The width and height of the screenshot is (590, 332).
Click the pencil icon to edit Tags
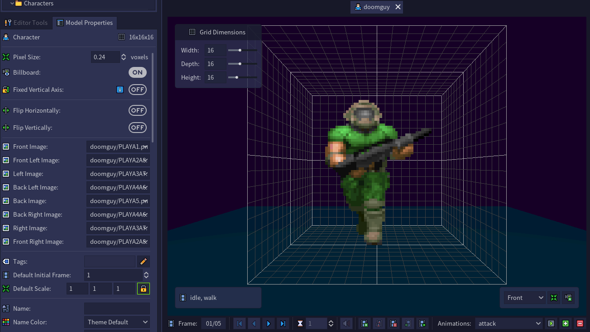click(144, 261)
